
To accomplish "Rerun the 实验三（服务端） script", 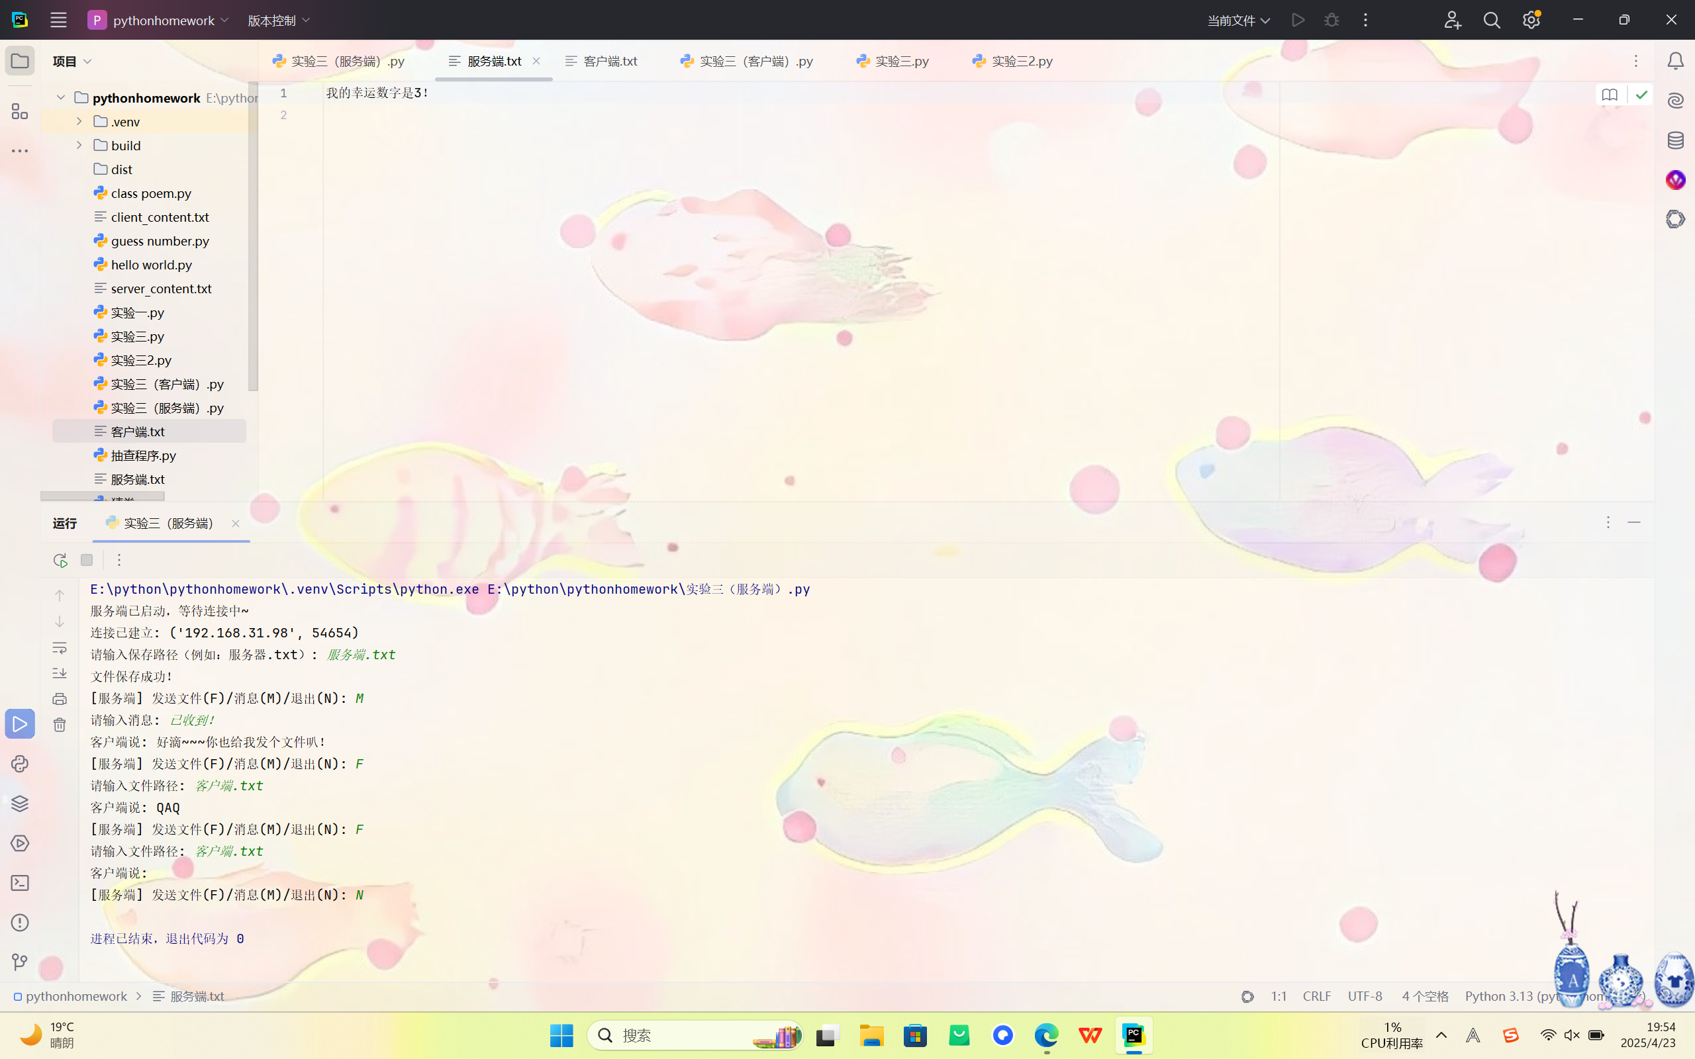I will click(x=60, y=560).
